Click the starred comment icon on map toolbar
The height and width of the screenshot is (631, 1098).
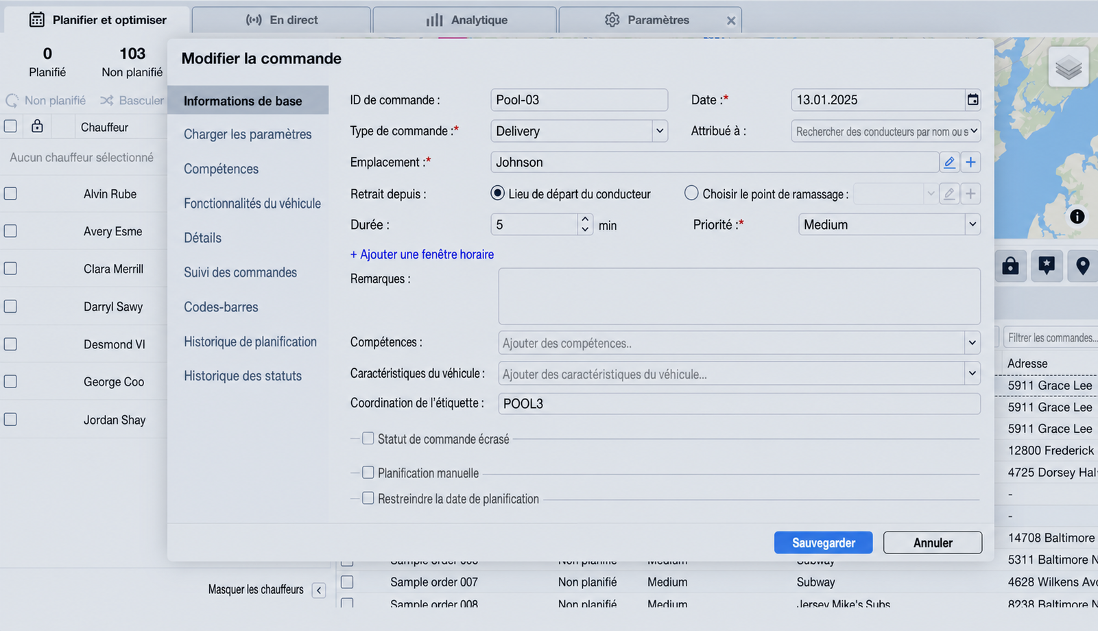[x=1047, y=266]
